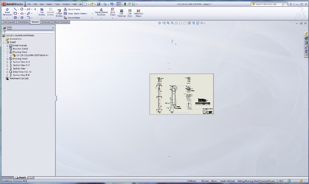The width and height of the screenshot is (309, 184).
Task: Expand the Sheet Format1 tree node
Action: tap(7, 45)
